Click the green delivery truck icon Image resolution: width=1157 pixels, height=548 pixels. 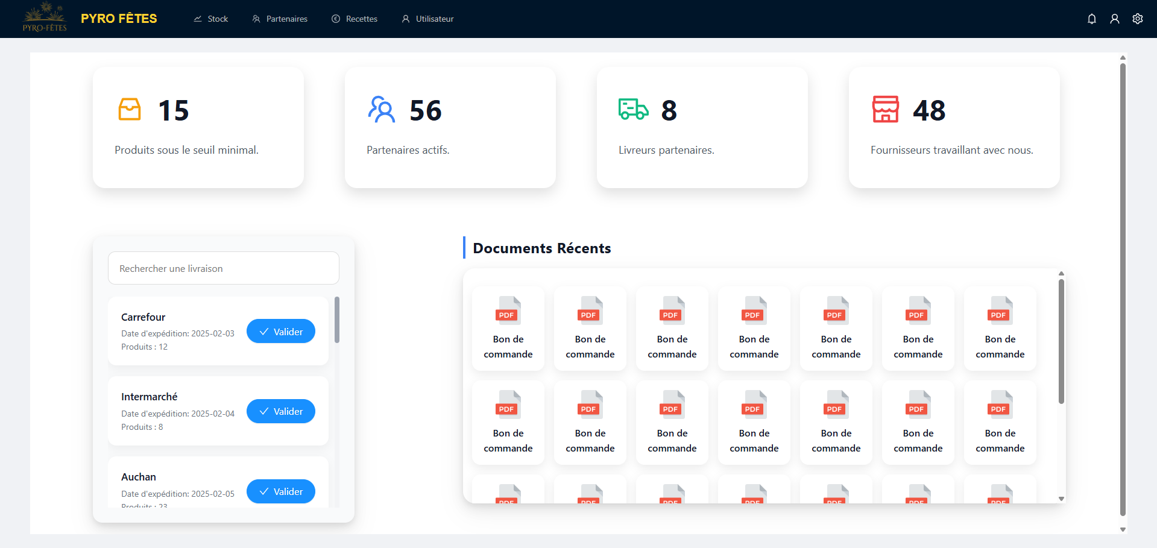[633, 110]
